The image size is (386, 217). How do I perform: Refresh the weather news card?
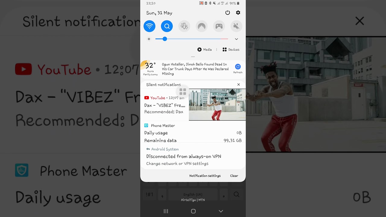click(238, 68)
